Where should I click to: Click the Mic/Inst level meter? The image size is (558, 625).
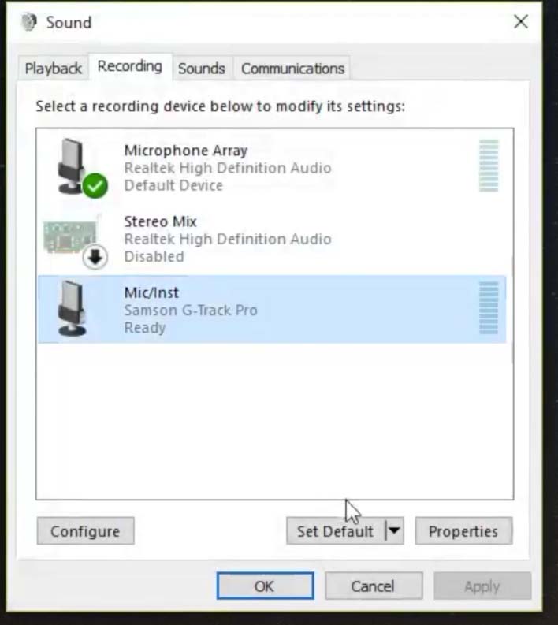(x=489, y=308)
